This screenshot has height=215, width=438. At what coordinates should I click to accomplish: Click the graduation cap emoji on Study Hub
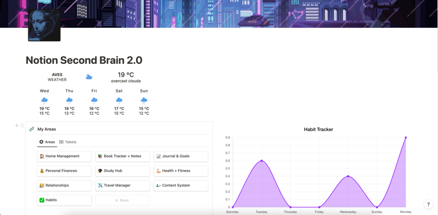point(100,171)
